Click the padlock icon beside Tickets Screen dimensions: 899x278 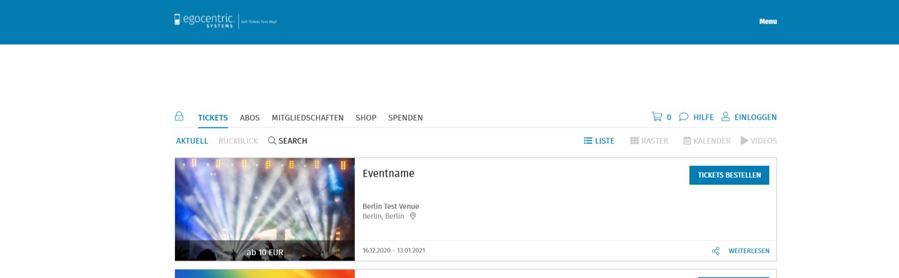[x=179, y=116]
